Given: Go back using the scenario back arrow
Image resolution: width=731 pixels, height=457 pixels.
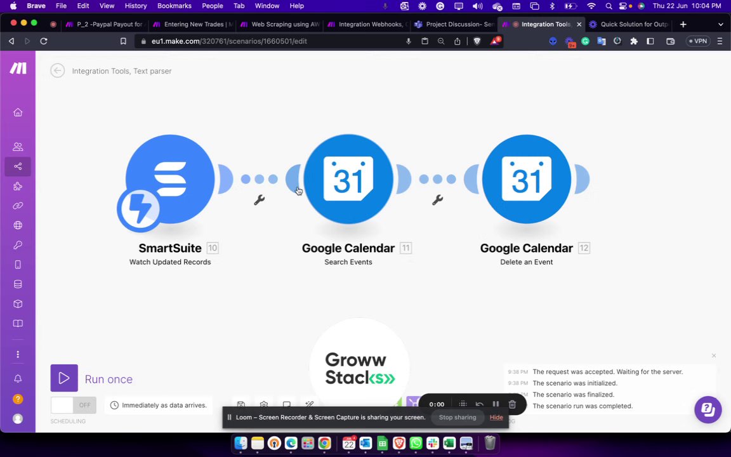Looking at the screenshot, I should point(57,71).
